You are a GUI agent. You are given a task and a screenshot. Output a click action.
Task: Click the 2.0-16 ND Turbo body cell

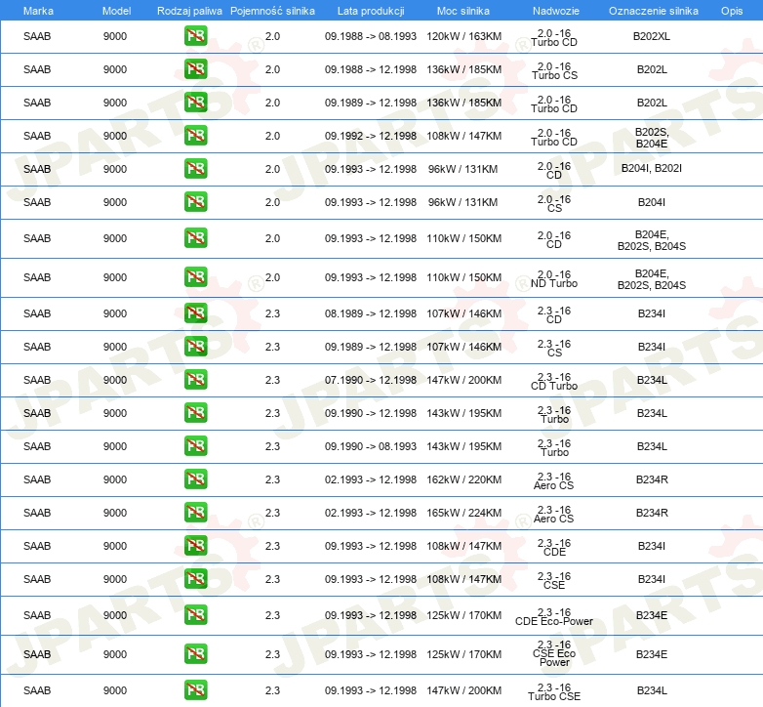pos(554,279)
